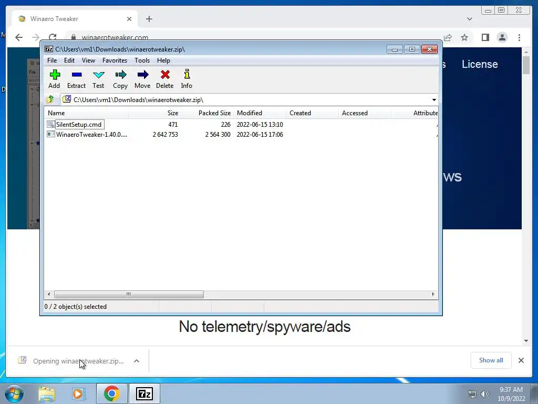Expand the winaerotweaker.zip download options chevron

(x=137, y=361)
